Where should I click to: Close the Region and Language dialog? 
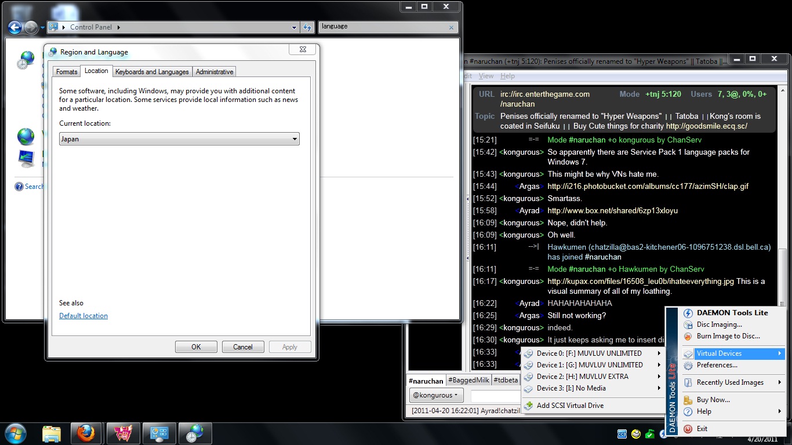(x=303, y=50)
